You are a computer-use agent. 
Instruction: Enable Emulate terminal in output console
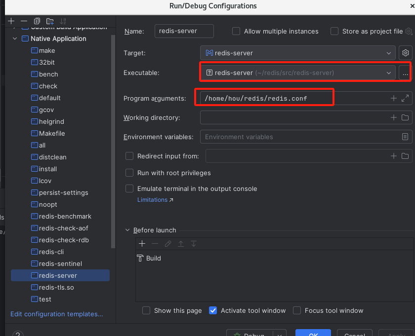point(129,188)
